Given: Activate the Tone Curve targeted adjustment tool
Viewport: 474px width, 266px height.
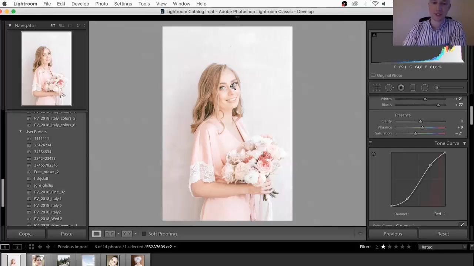Looking at the screenshot, I should pos(373,154).
